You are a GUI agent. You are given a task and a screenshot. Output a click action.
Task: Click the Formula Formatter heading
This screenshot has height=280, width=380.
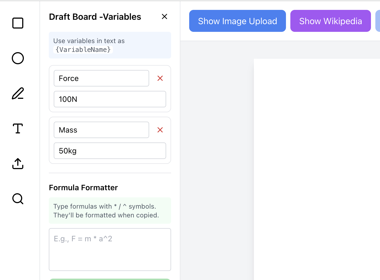coord(83,188)
